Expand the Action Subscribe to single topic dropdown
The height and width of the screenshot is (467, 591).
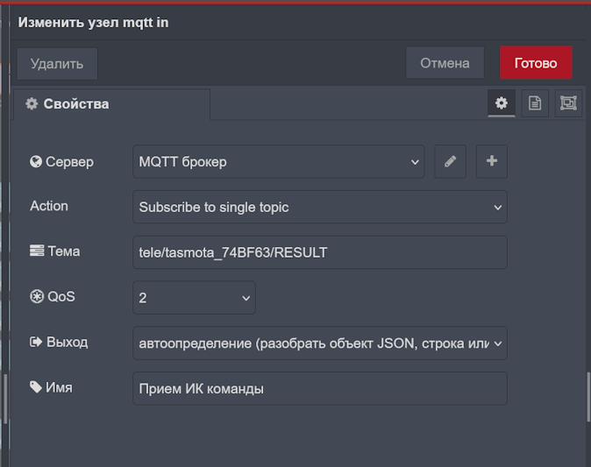tap(320, 207)
